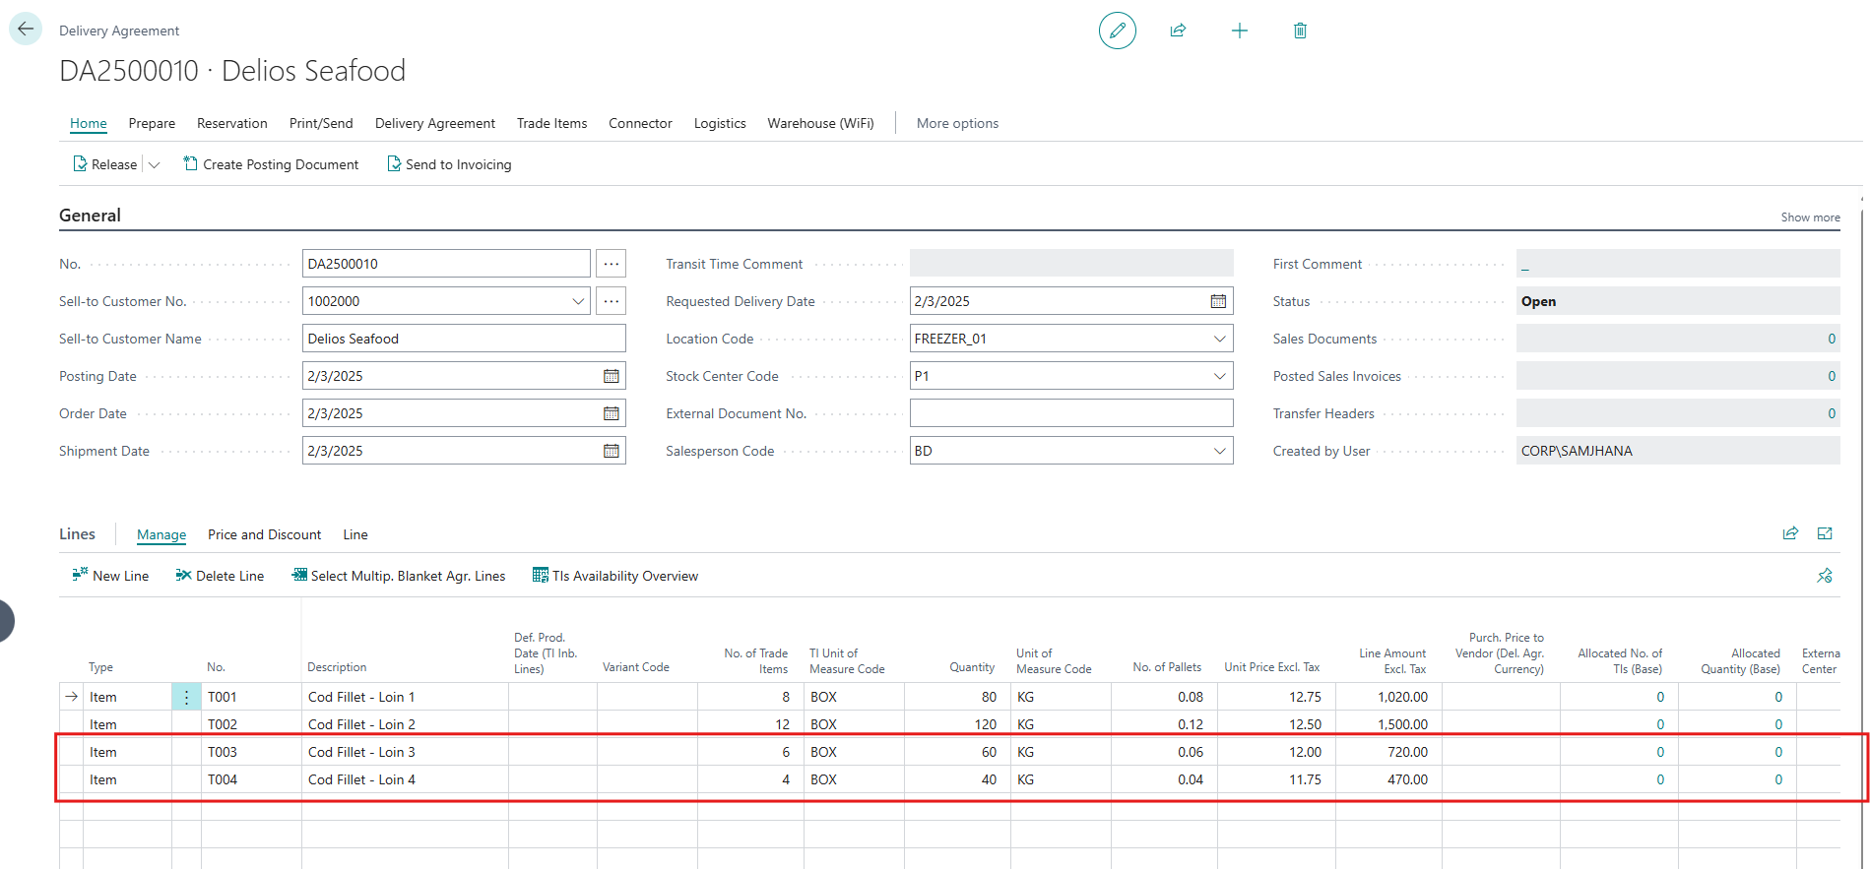Expand the Release button dropdown arrow

pyautogui.click(x=154, y=165)
